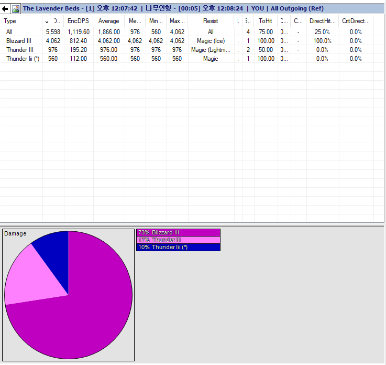Image resolution: width=386 pixels, height=365 pixels.
Task: Sort by the EncDPS column header
Action: 78,21
